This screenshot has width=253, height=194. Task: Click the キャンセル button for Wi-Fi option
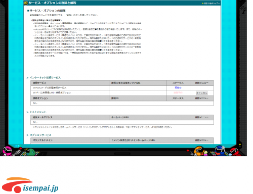click(202, 93)
